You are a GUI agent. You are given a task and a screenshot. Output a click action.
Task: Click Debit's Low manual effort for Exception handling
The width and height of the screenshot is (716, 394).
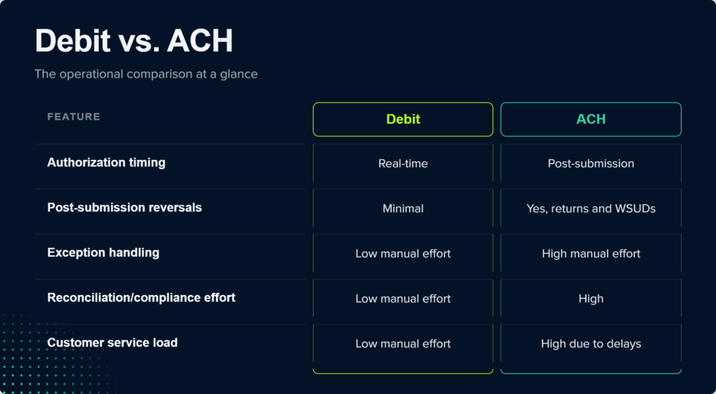click(x=403, y=254)
